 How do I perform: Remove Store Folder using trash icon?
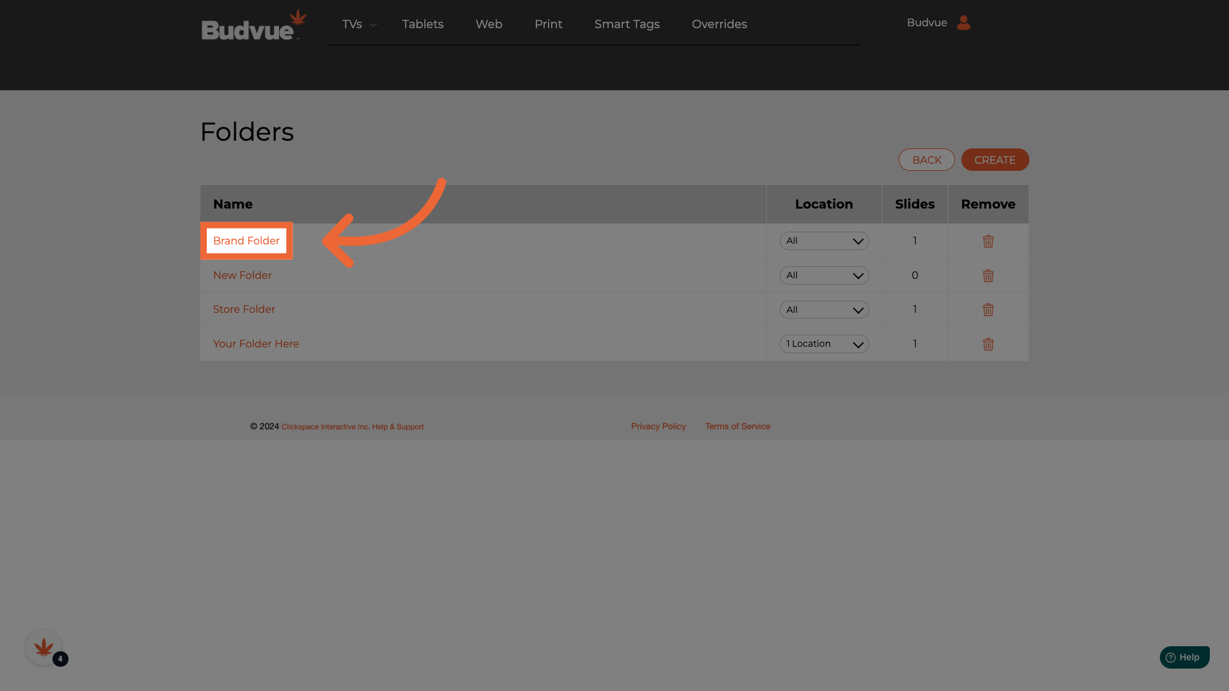[988, 310]
